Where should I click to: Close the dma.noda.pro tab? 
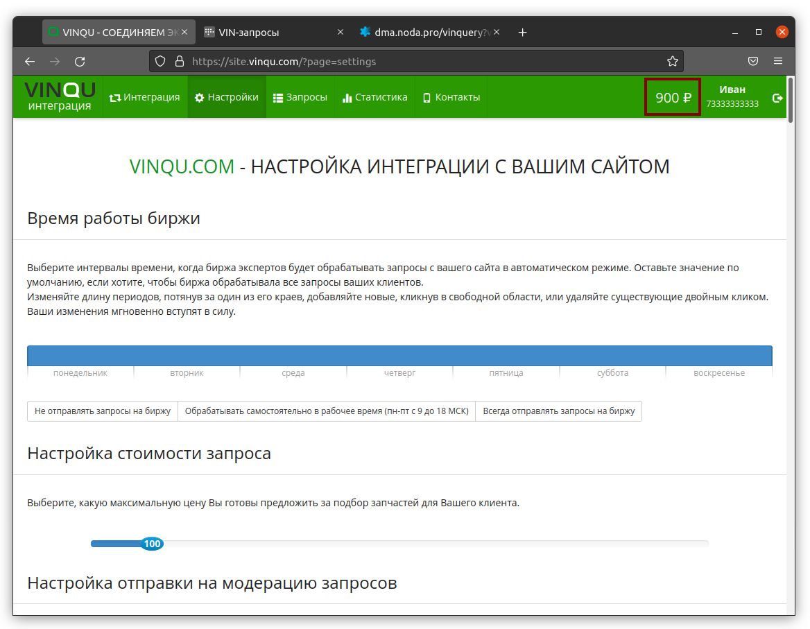pos(497,32)
